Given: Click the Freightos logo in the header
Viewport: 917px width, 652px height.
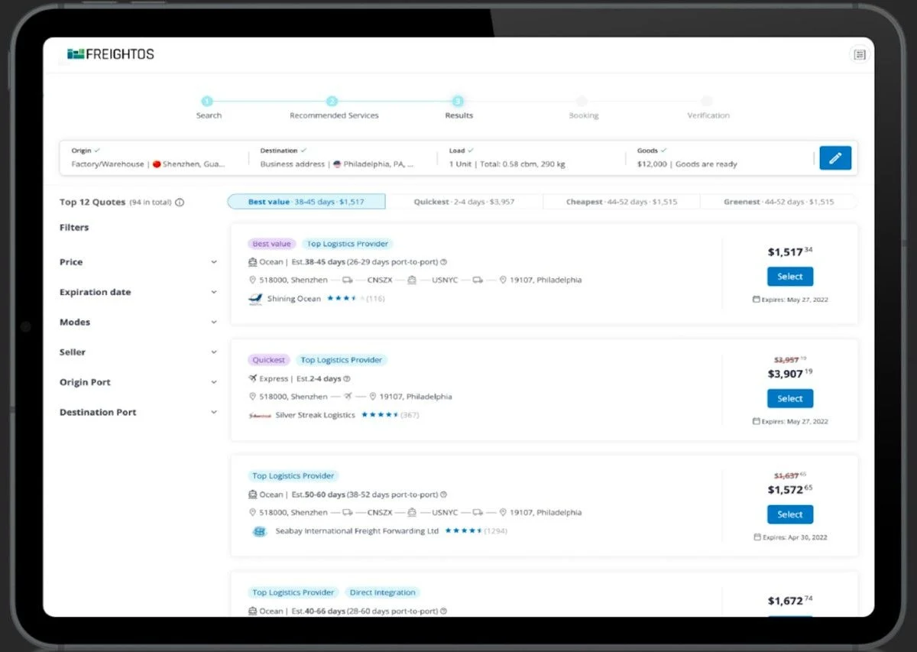Looking at the screenshot, I should (111, 54).
